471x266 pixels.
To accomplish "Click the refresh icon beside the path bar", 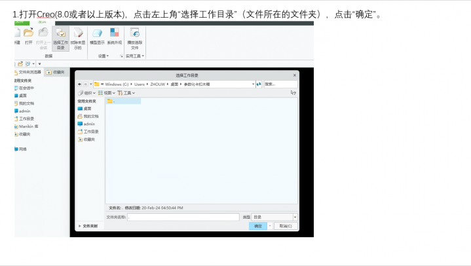I will coord(259,84).
